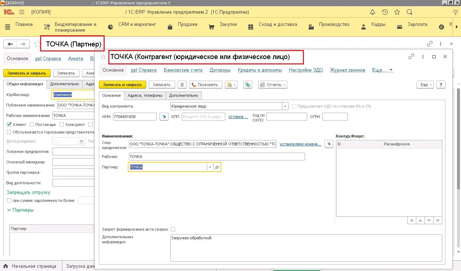Open the three-dot menu of Контрагент window
The height and width of the screenshot is (271, 461).
(423, 57)
